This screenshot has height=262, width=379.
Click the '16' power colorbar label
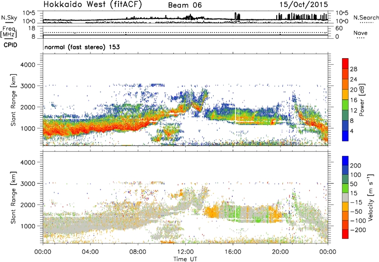point(353,100)
